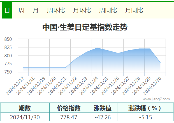Image resolution: width=174 pixels, height=123 pixels.
Task: Click the chart title 中国·生姜日定基指数走势
Action: tap(85, 27)
